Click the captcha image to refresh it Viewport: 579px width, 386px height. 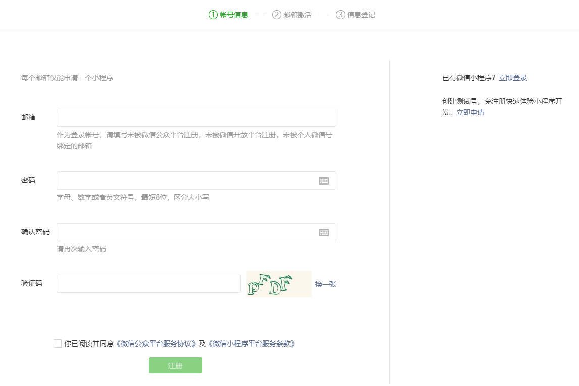coord(278,284)
